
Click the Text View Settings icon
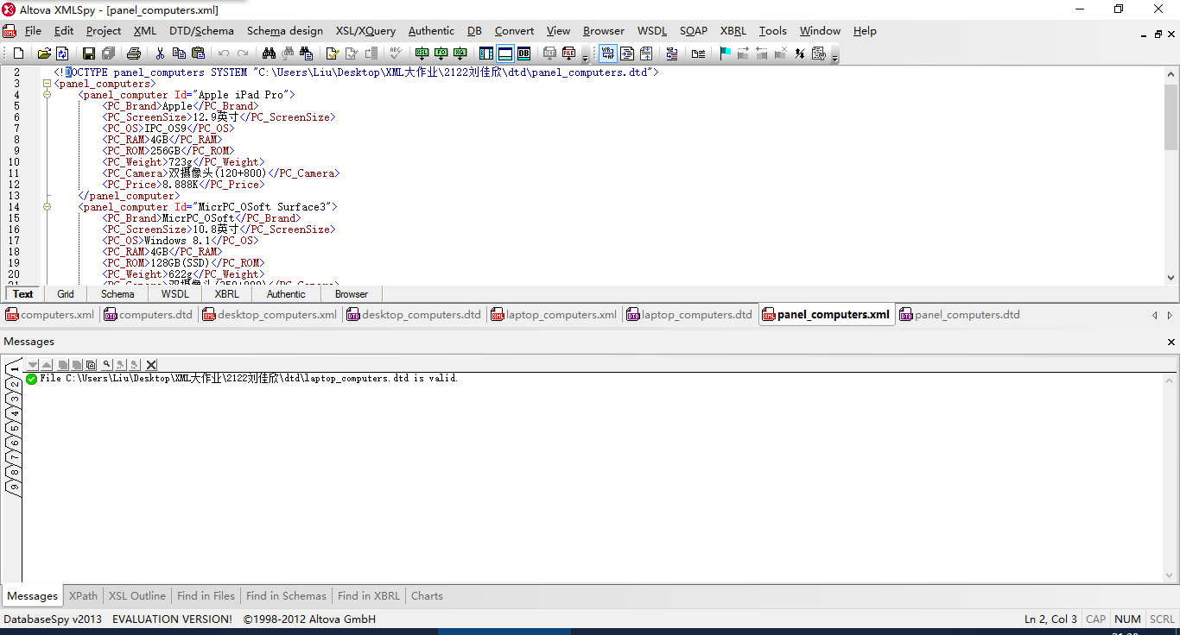[x=818, y=53]
